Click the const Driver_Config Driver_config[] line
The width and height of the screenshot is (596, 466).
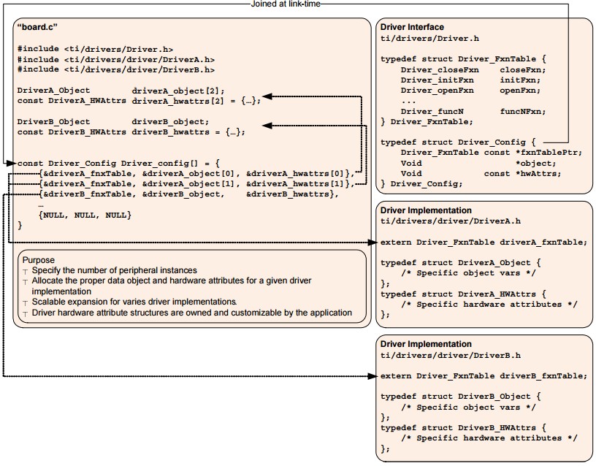tap(118, 164)
